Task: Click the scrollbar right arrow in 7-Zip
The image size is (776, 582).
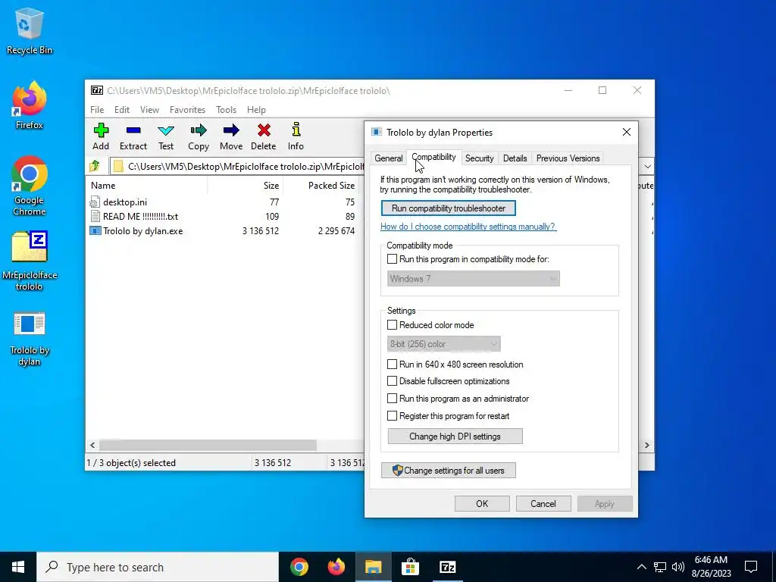Action: click(646, 446)
